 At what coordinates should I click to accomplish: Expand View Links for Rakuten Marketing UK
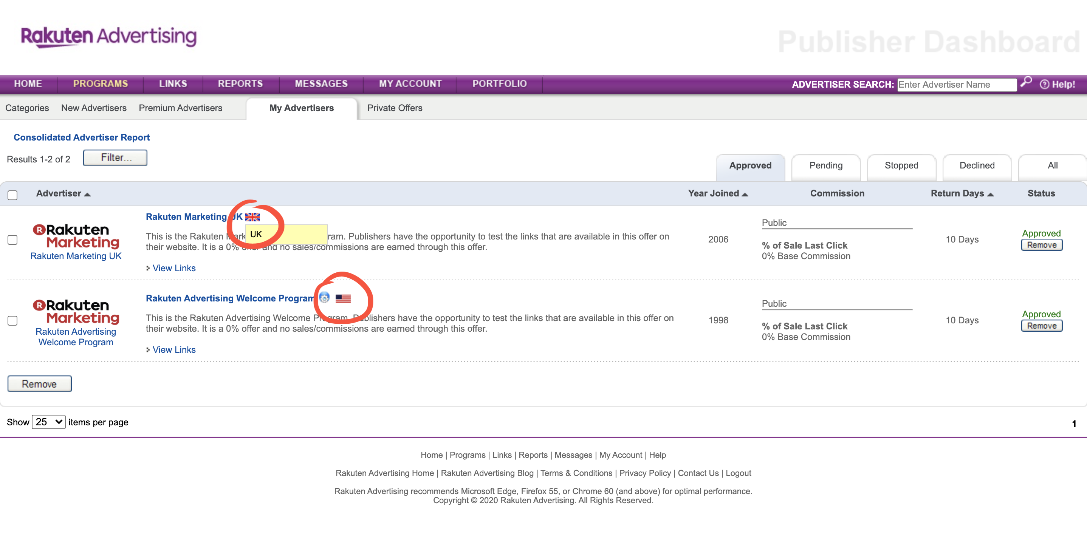174,268
